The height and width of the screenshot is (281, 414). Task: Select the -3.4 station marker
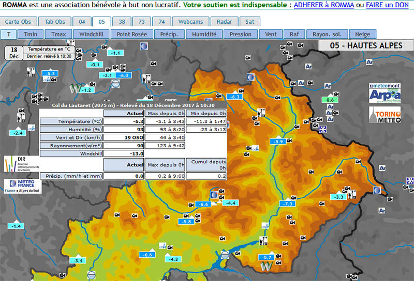point(78,260)
